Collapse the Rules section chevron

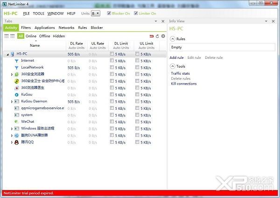click(172, 39)
